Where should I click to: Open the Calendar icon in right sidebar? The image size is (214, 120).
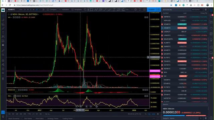(x=211, y=34)
